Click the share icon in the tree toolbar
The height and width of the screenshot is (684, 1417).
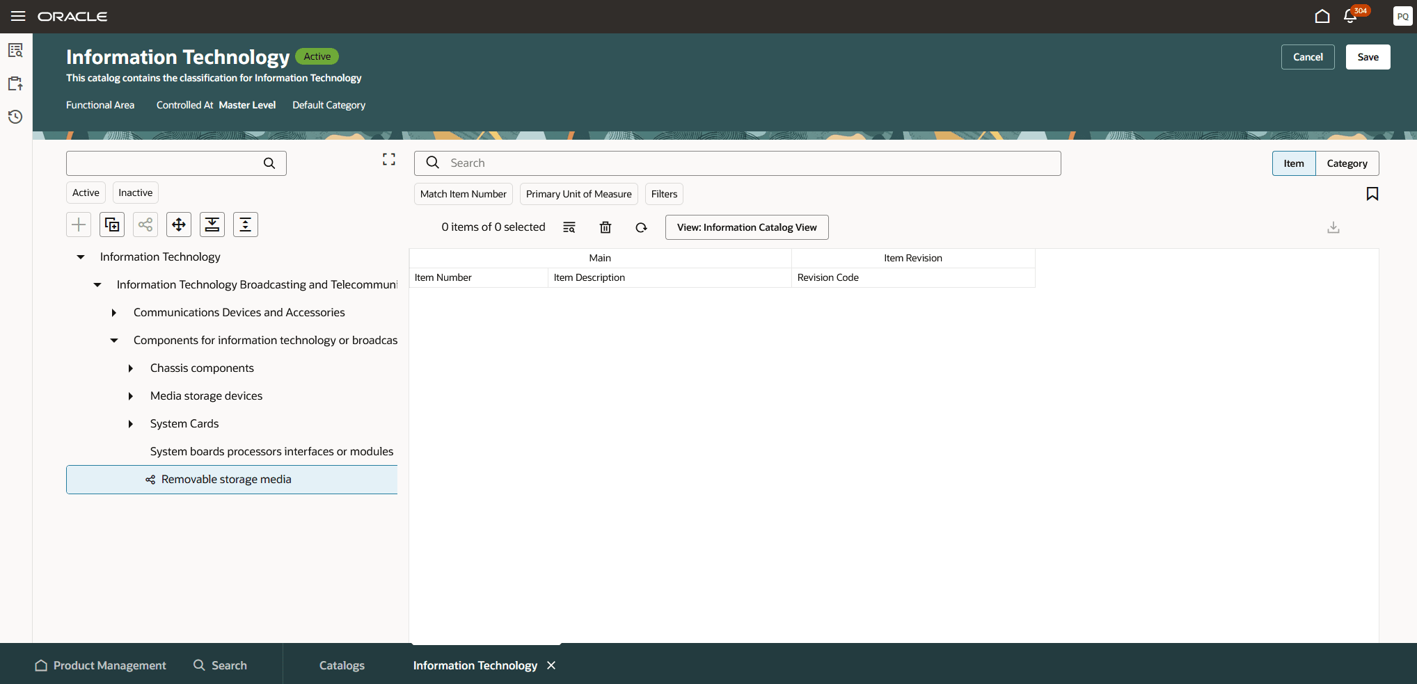pos(145,225)
